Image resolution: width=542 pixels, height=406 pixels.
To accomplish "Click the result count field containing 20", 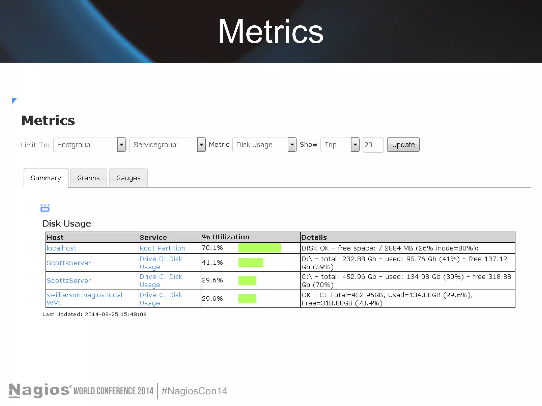I will (373, 145).
